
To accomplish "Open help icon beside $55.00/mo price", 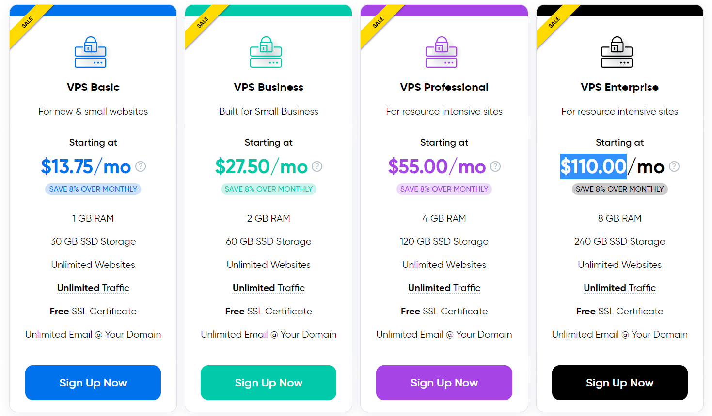I will coord(495,166).
